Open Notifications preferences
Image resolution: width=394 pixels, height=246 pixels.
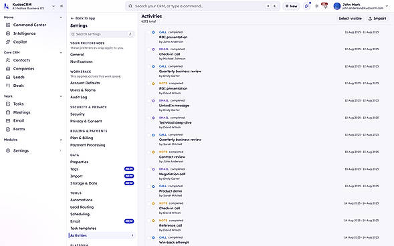[x=81, y=61]
